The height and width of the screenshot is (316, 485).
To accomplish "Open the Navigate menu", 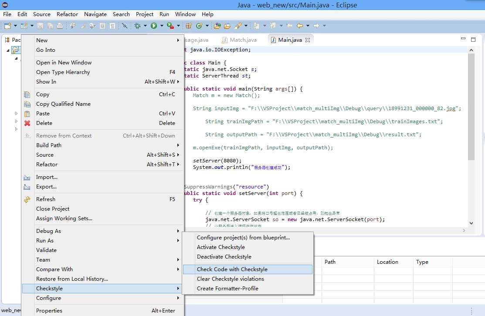I will [x=95, y=14].
